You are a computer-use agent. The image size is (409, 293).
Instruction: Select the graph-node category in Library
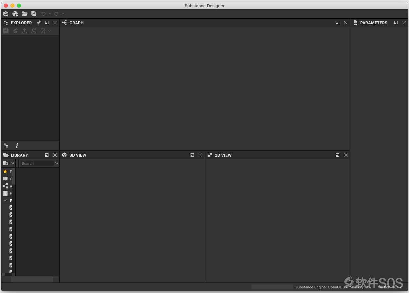(x=5, y=186)
